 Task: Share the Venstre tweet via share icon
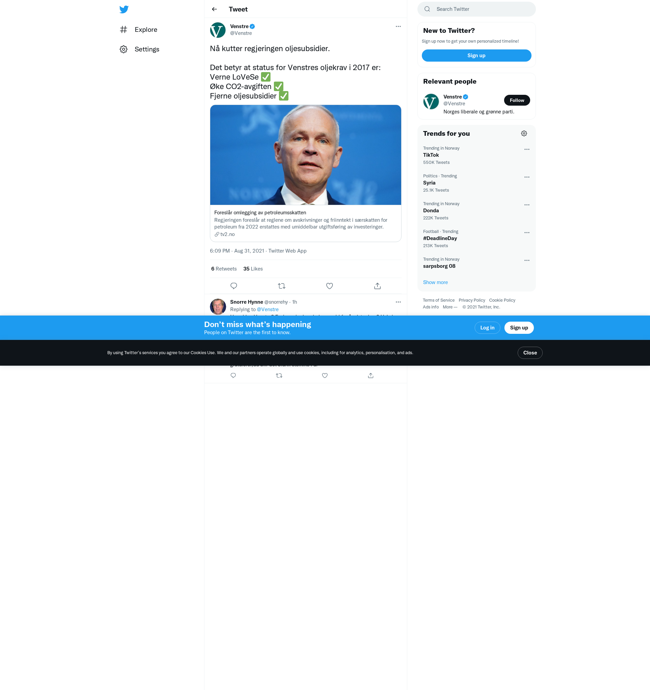(x=377, y=286)
